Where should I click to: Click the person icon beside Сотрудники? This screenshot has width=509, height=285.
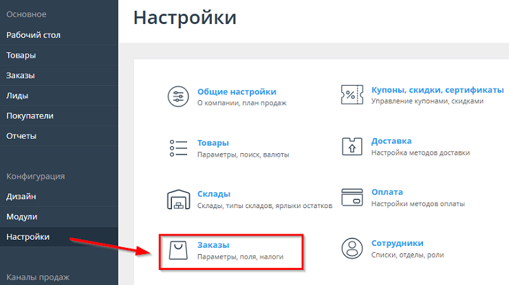pos(352,249)
